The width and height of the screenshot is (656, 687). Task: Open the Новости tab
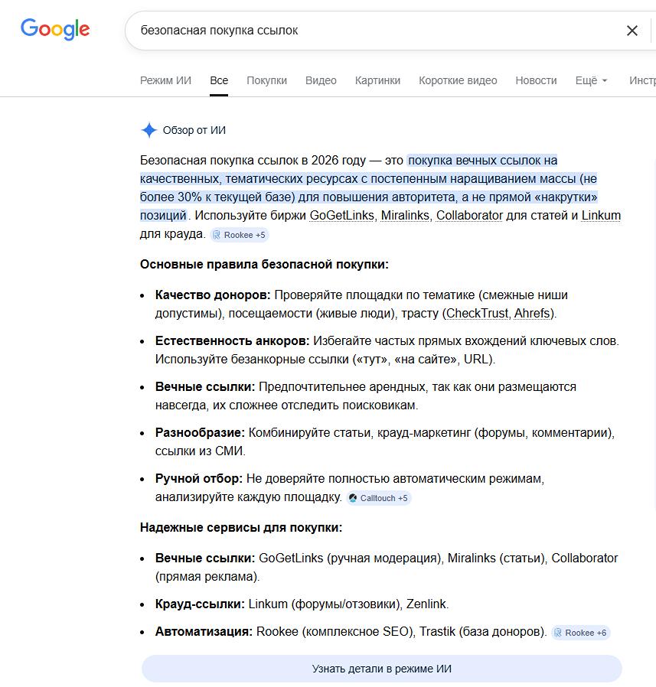(x=536, y=80)
